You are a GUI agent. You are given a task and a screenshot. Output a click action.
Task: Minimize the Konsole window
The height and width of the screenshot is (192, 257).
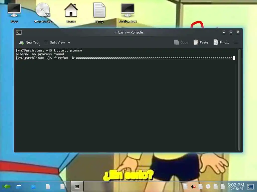(x=224, y=32)
